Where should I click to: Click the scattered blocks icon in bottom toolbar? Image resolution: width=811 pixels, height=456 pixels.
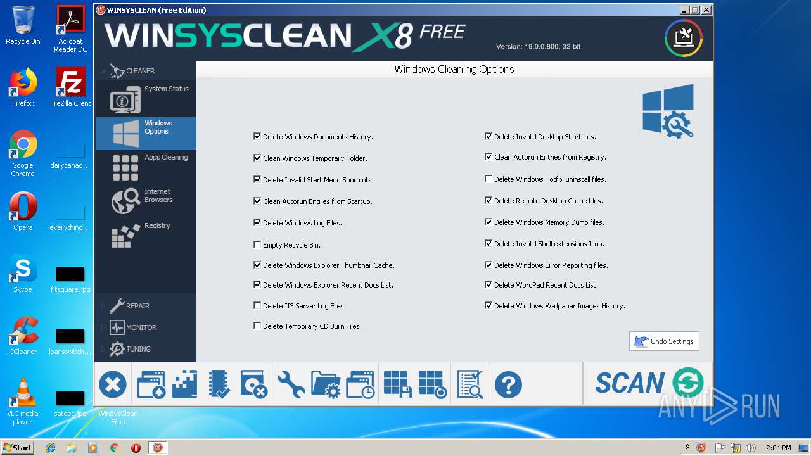point(185,384)
